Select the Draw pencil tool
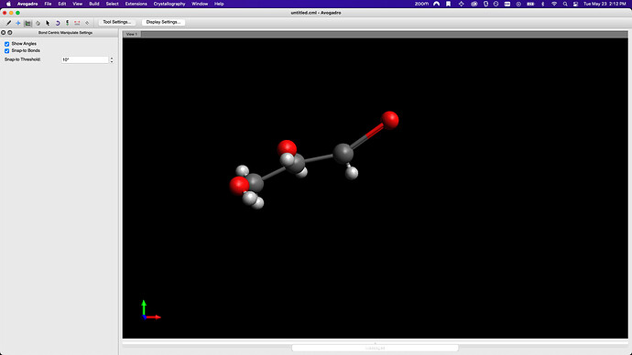Screen dimensions: 632x355 click(8, 23)
